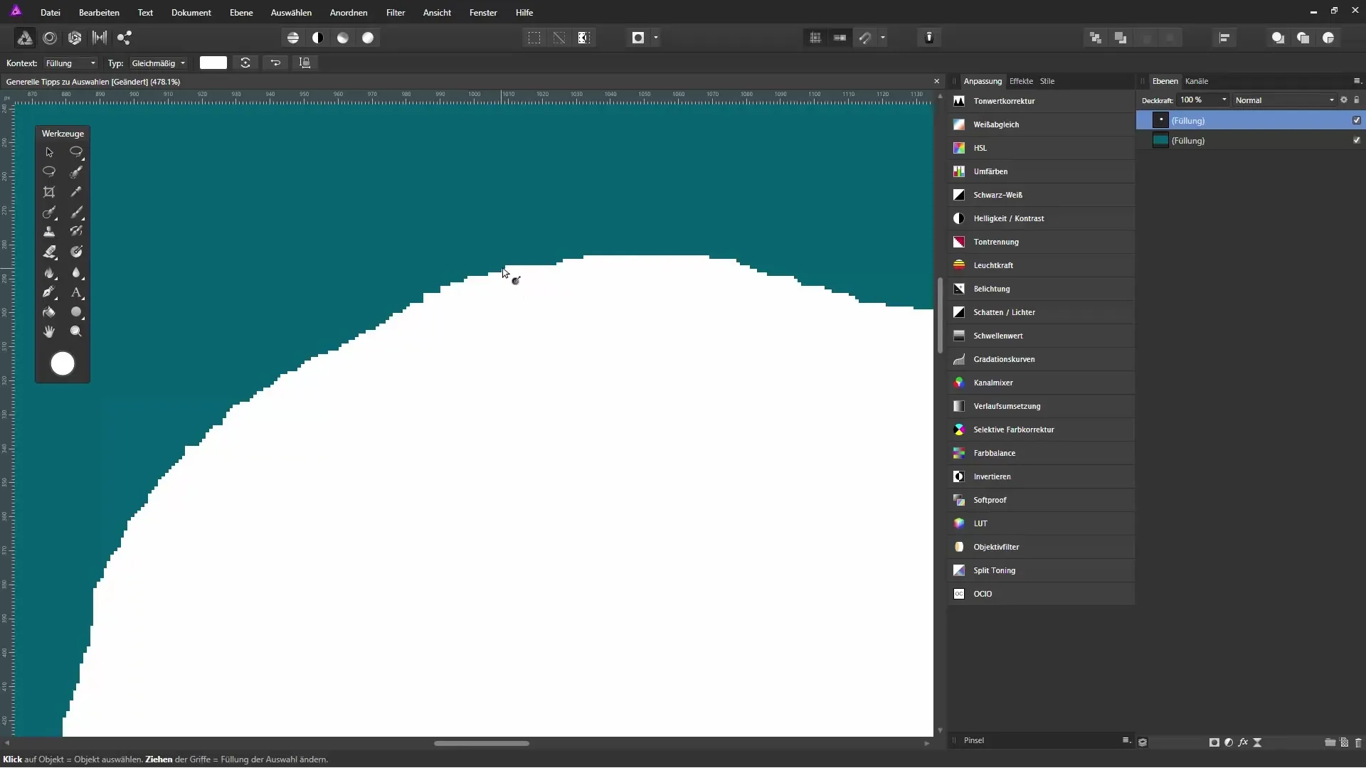Viewport: 1366px width, 768px height.
Task: Click the white fill color swatch in context bar
Action: click(x=213, y=63)
